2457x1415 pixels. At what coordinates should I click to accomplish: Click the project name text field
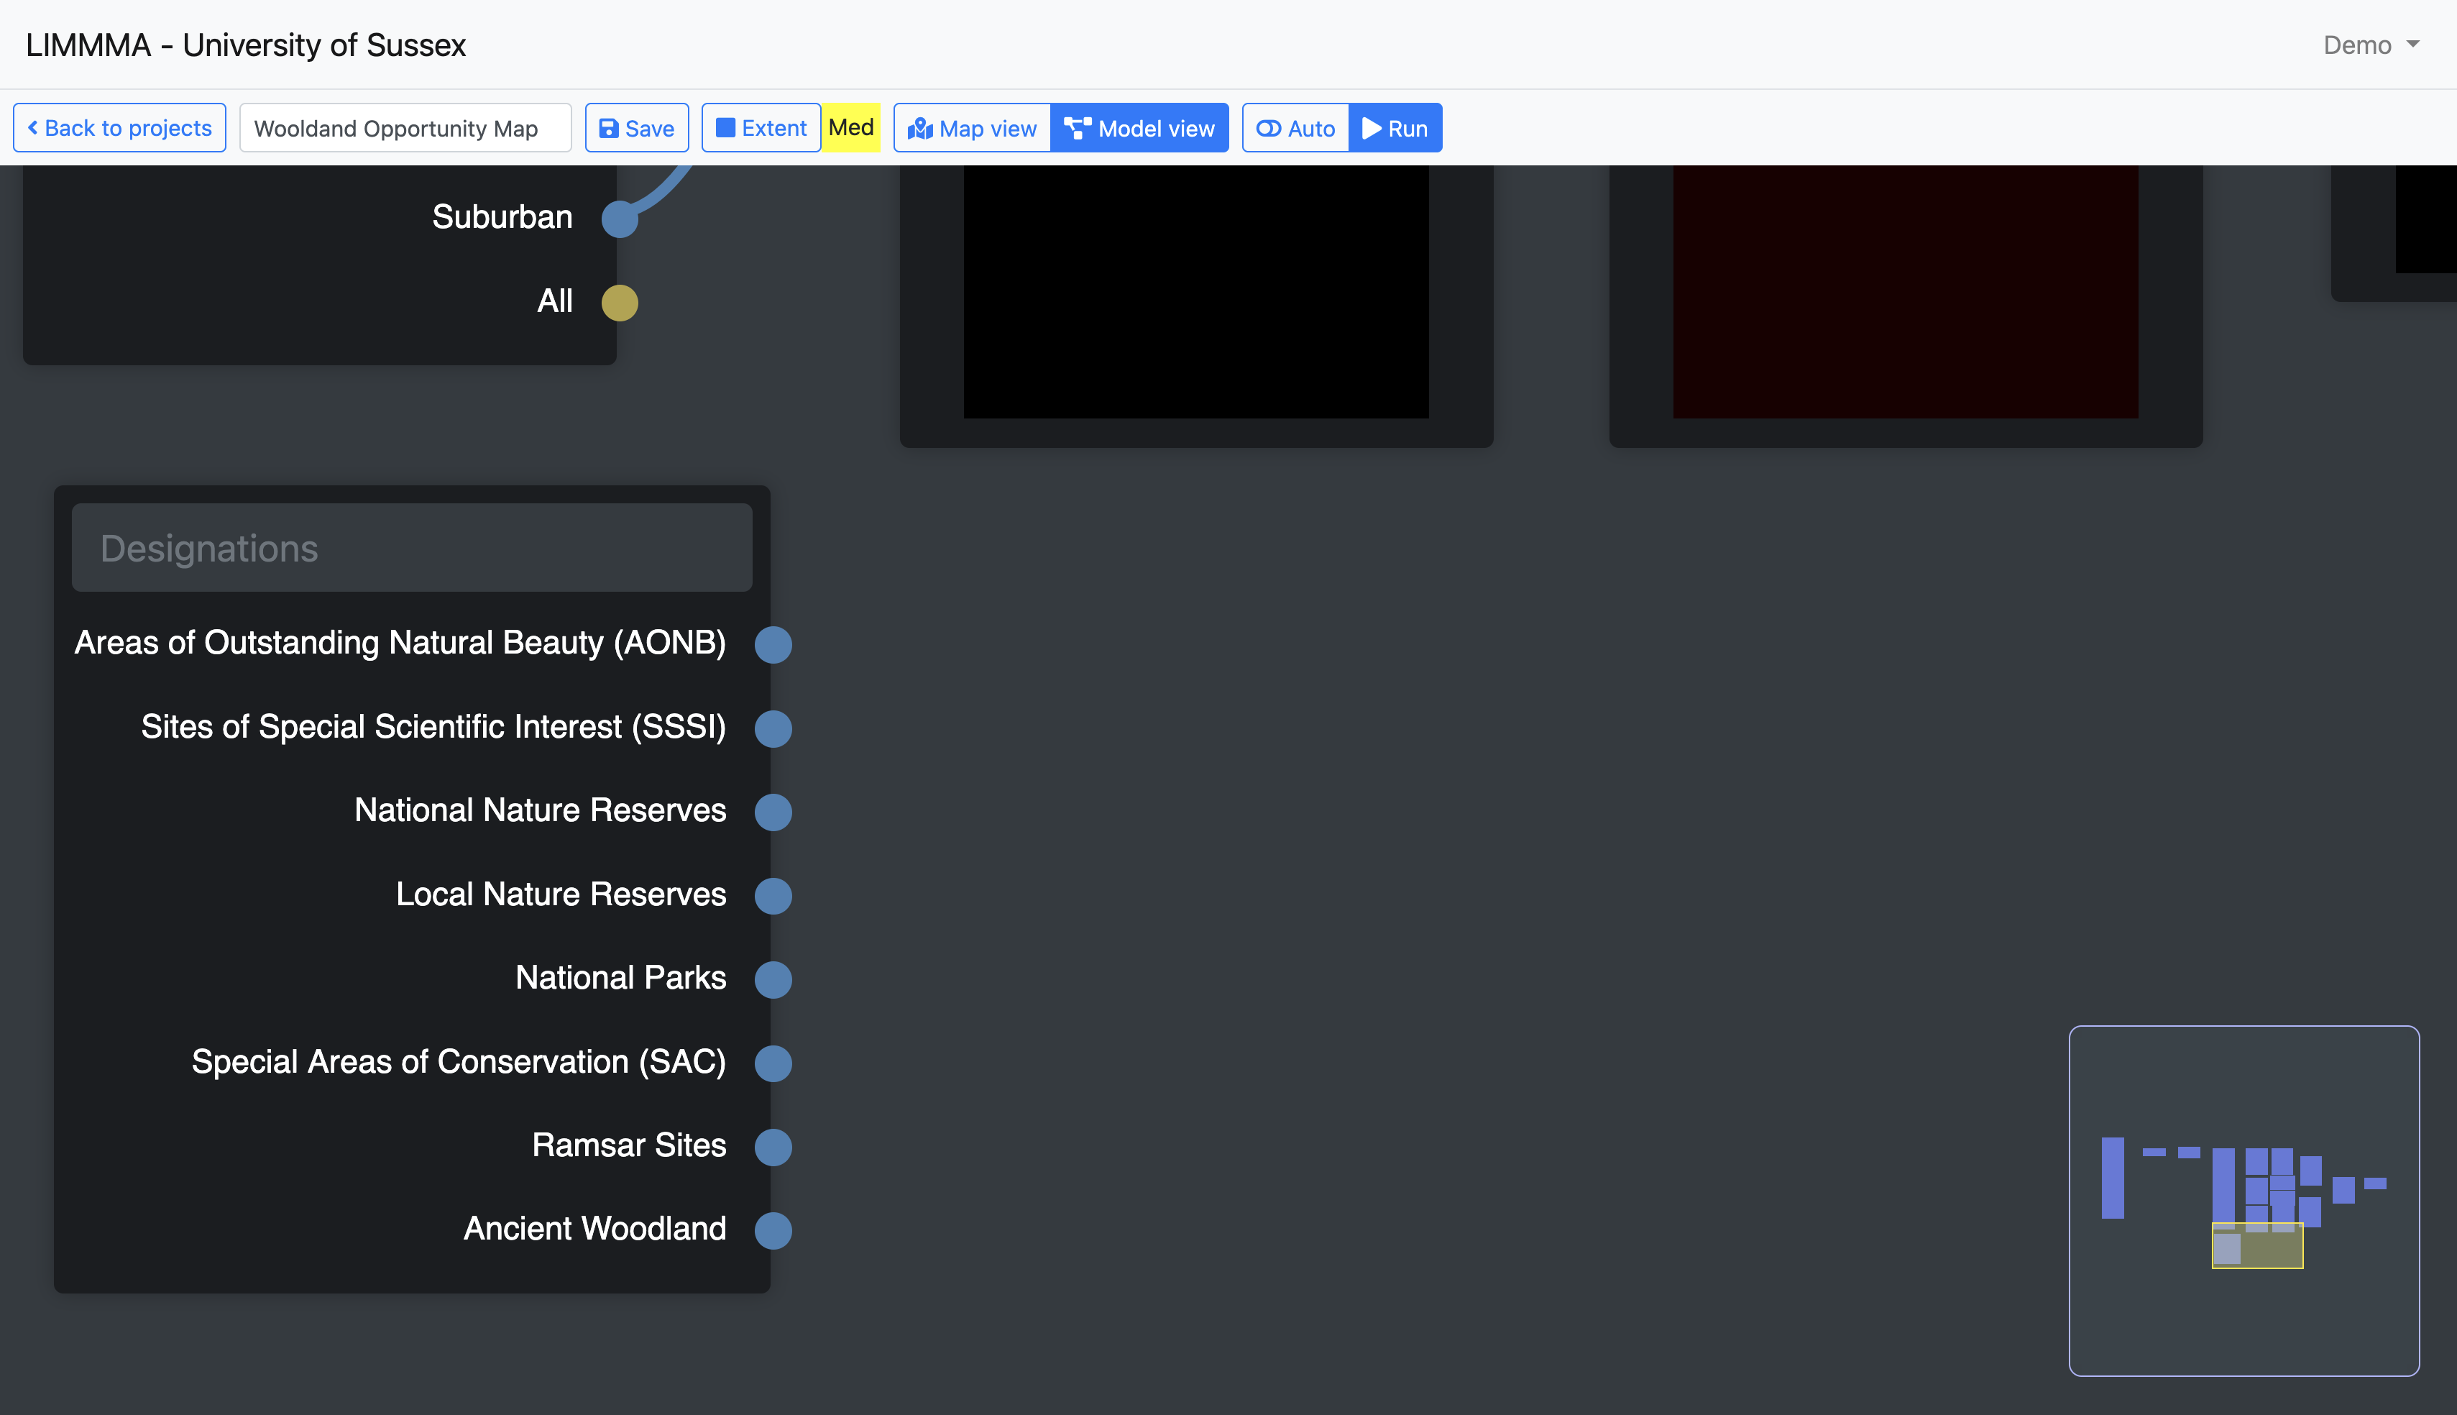[x=405, y=128]
